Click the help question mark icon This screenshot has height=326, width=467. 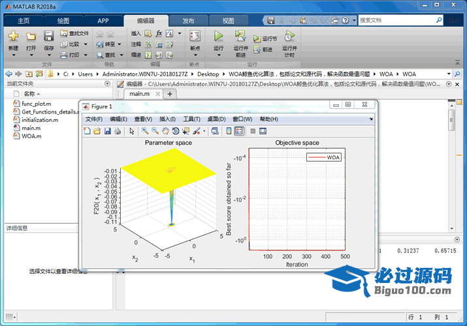point(345,20)
